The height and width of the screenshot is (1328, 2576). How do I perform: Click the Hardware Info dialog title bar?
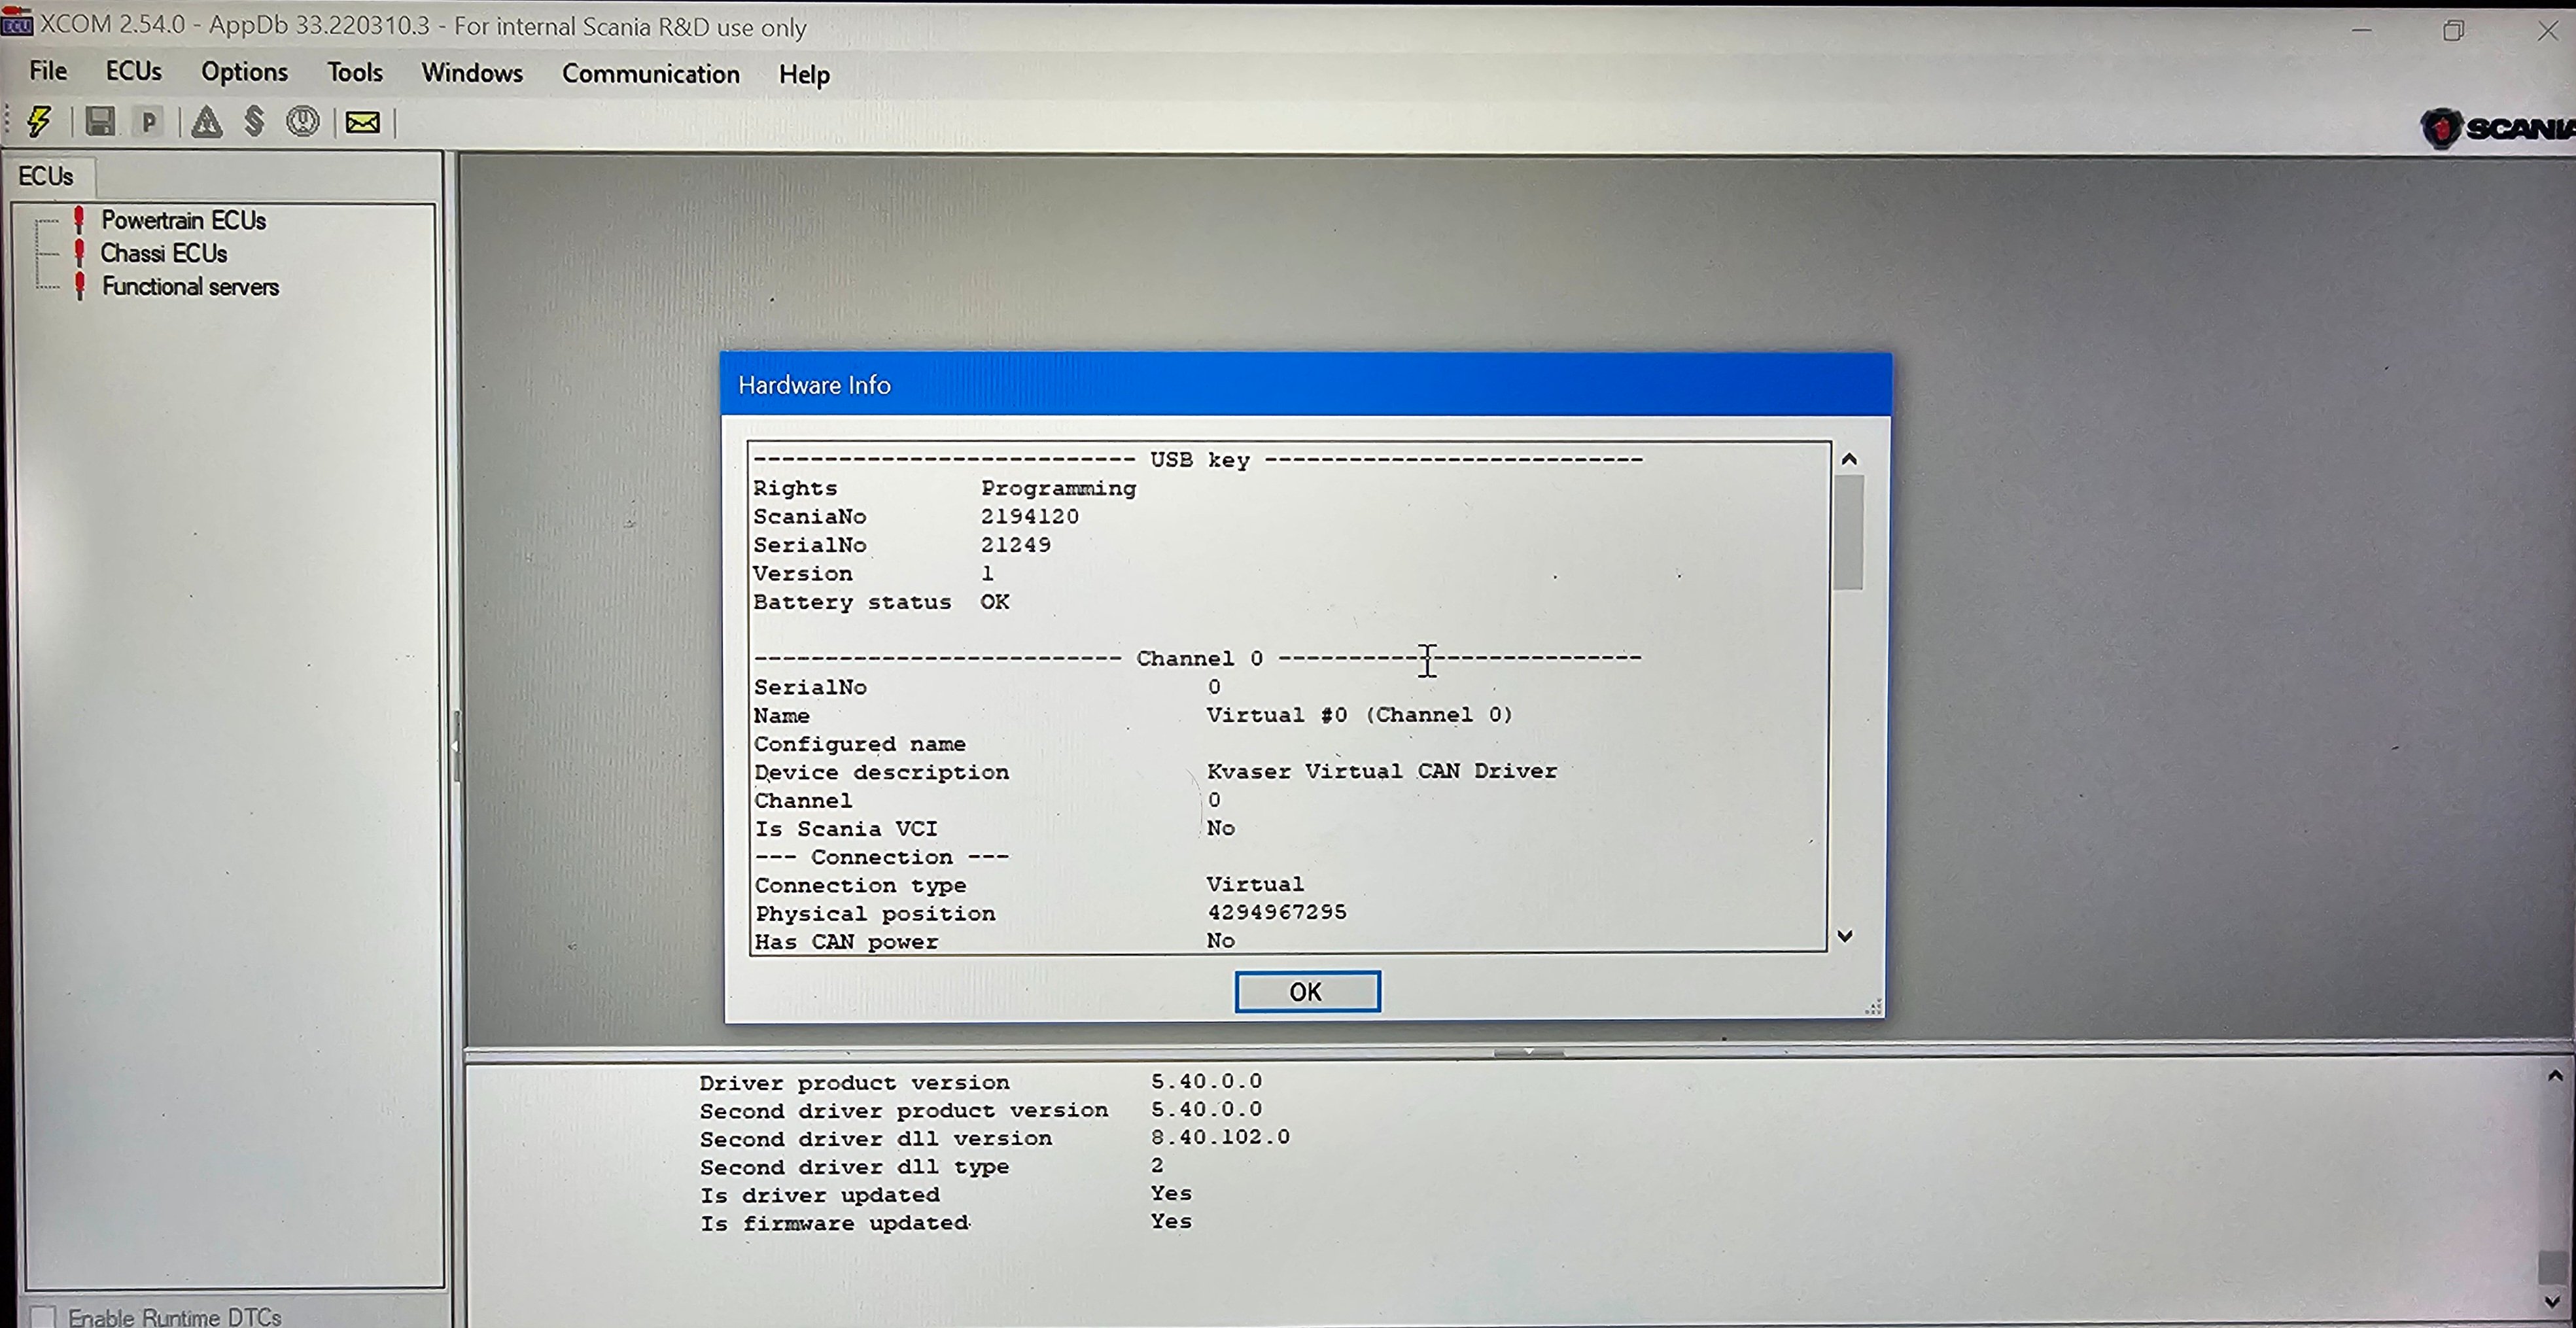point(1306,385)
